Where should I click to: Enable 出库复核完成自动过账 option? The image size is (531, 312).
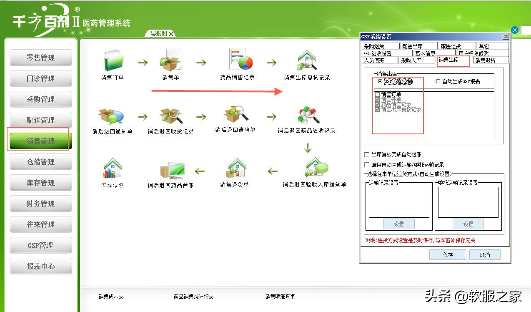[x=366, y=154]
